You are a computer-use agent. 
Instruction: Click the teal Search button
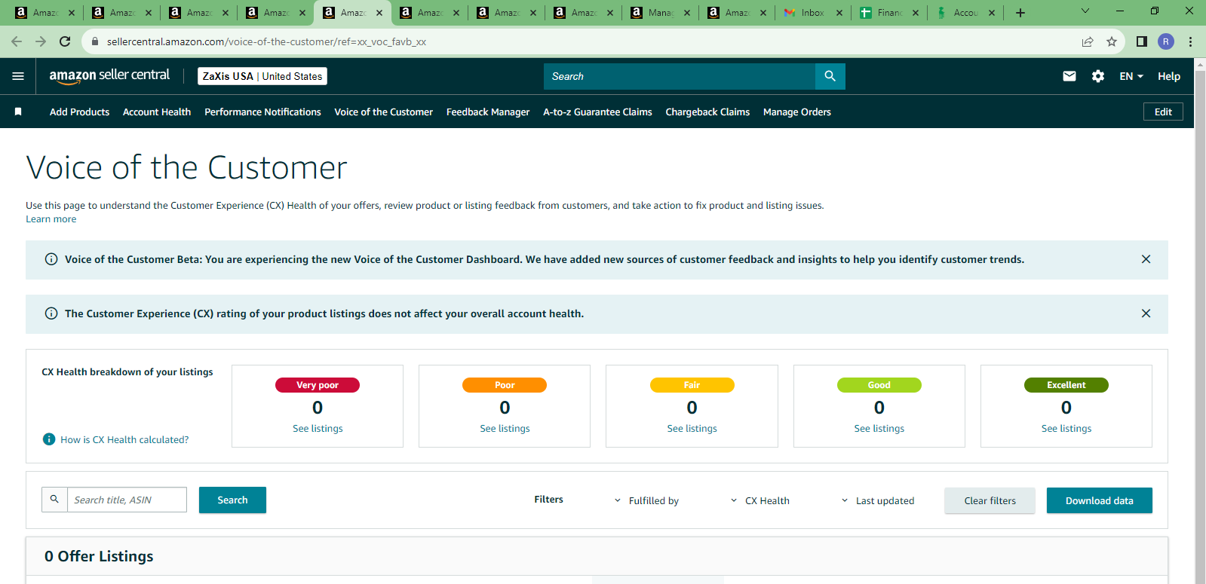pos(232,500)
